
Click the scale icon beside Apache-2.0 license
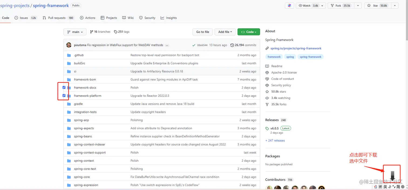(267, 73)
